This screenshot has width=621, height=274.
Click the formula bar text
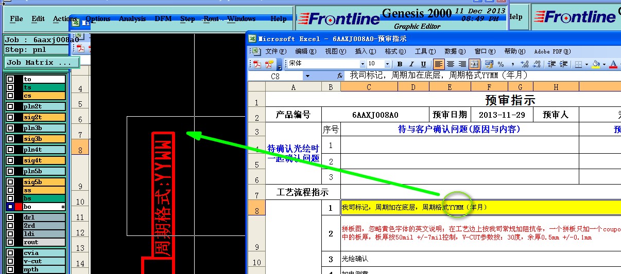439,76
